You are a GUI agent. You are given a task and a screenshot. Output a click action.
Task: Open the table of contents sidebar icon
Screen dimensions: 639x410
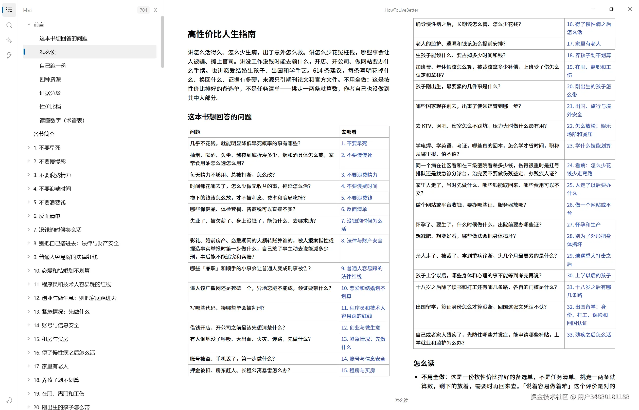coord(9,10)
